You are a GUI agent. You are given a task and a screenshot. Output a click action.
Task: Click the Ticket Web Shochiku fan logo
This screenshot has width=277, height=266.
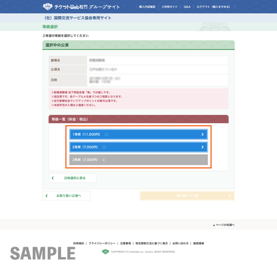48,7
